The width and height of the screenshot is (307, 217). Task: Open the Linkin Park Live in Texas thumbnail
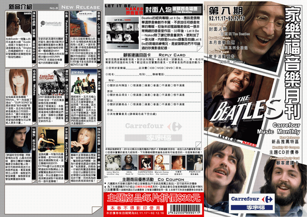(51, 82)
